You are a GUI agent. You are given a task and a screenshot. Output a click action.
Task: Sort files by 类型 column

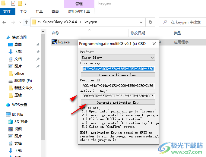177,33
